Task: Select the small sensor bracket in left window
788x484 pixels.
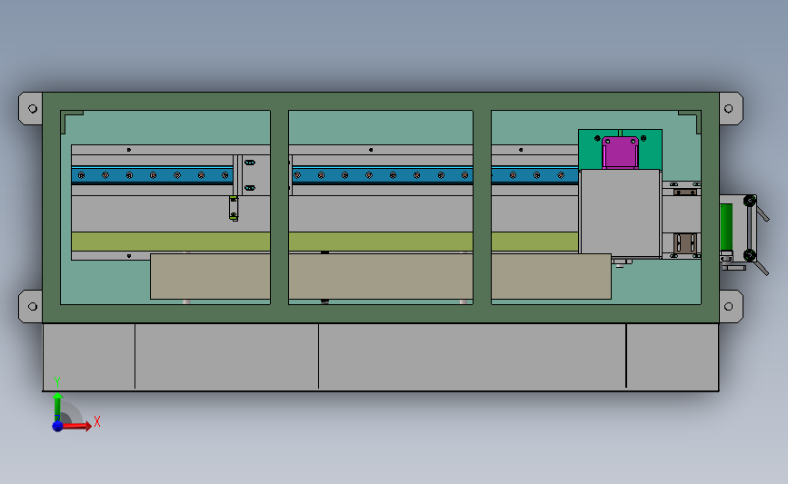Action: click(234, 208)
